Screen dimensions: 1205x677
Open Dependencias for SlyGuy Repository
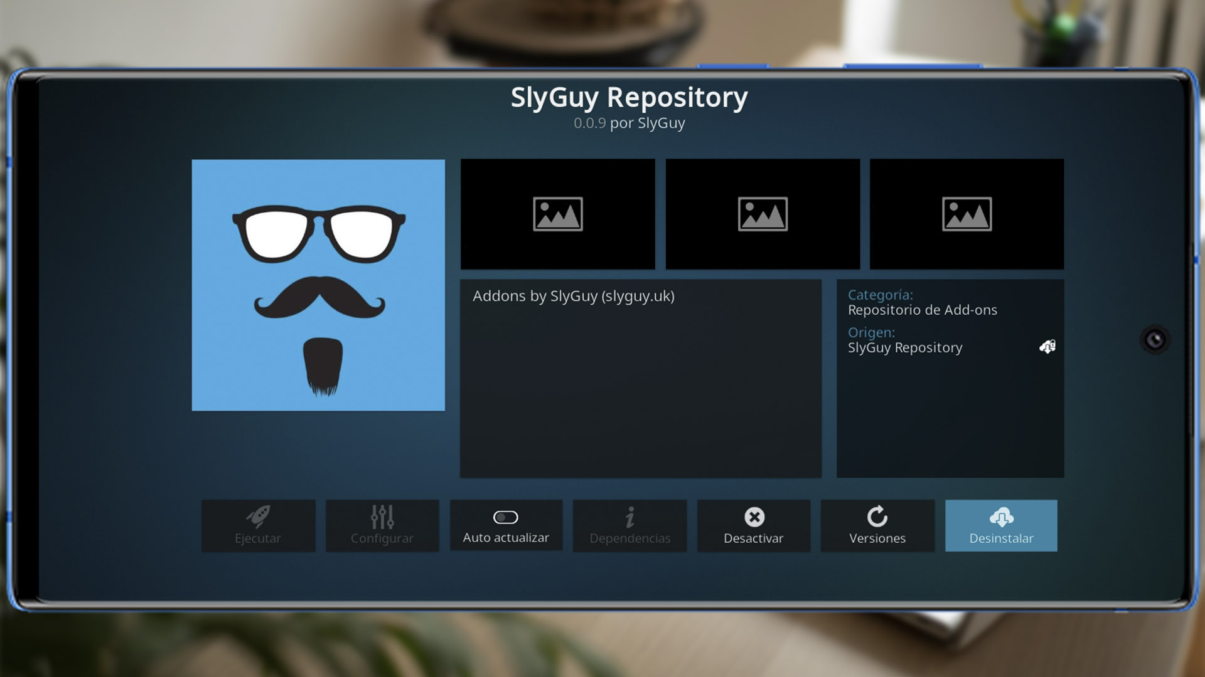[629, 525]
